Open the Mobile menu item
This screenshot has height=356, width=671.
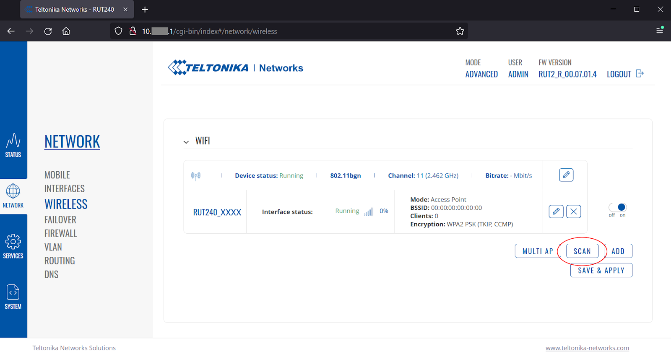point(57,175)
